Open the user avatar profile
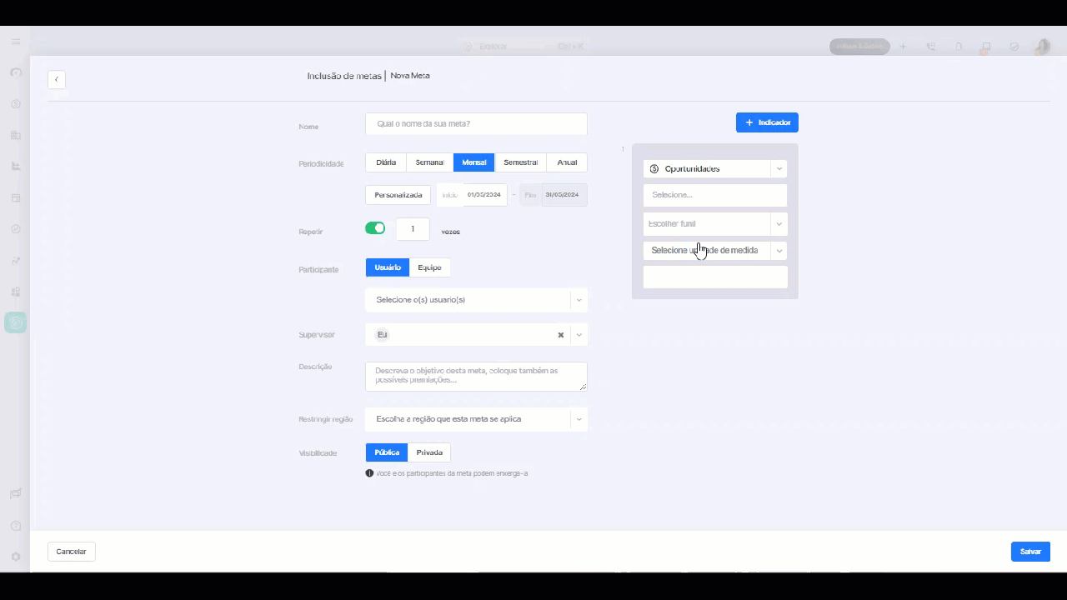This screenshot has height=600, width=1067. click(1042, 47)
